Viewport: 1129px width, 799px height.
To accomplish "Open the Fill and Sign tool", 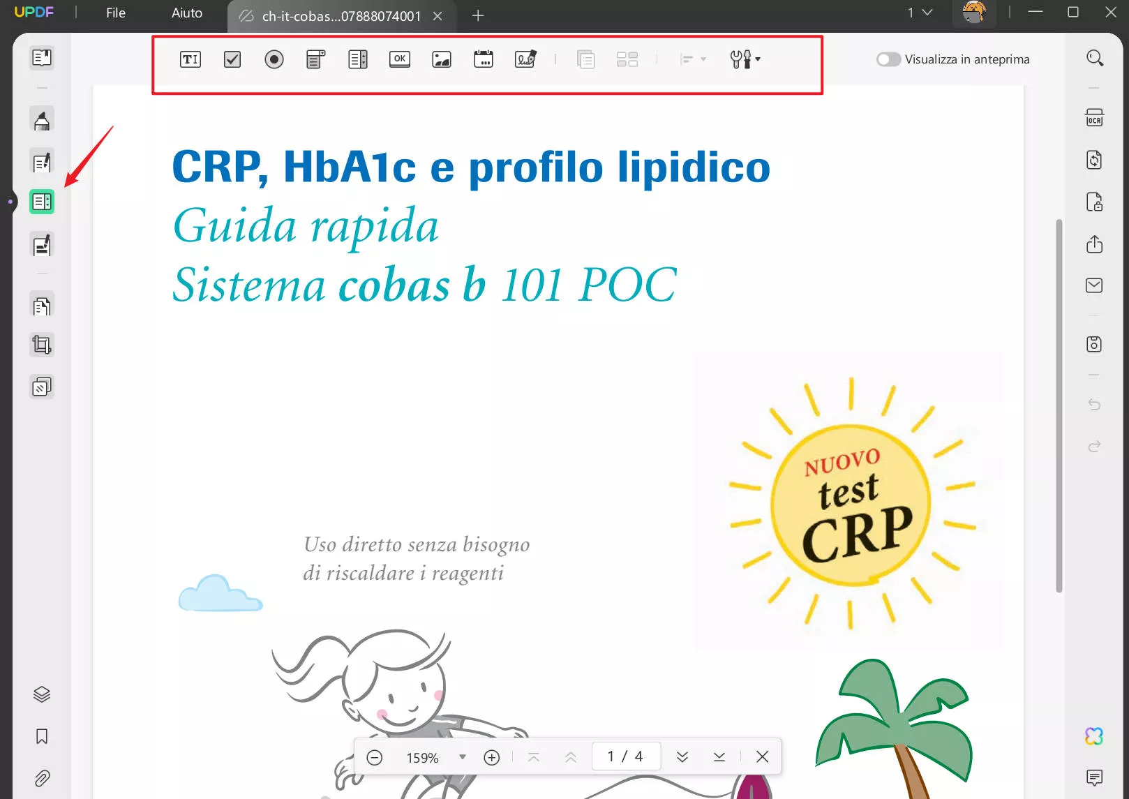I will click(42, 246).
